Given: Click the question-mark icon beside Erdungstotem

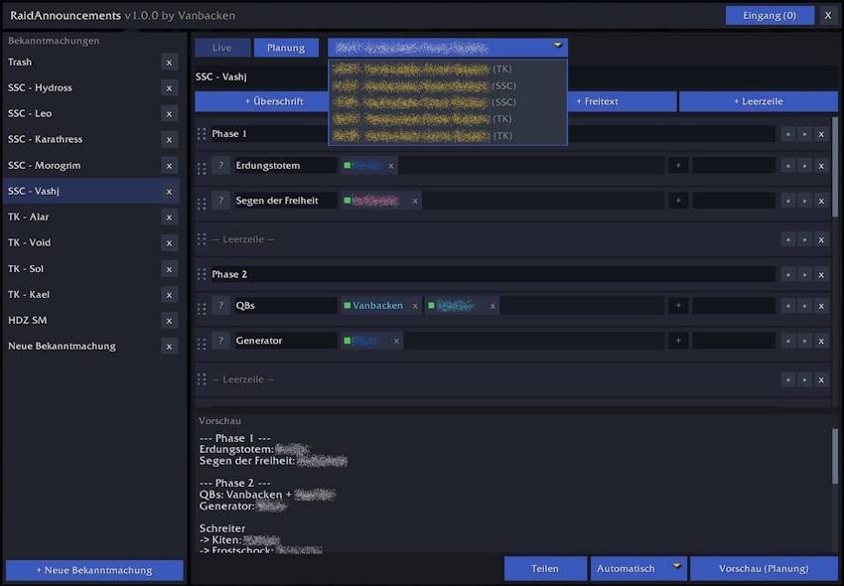Looking at the screenshot, I should click(x=220, y=165).
